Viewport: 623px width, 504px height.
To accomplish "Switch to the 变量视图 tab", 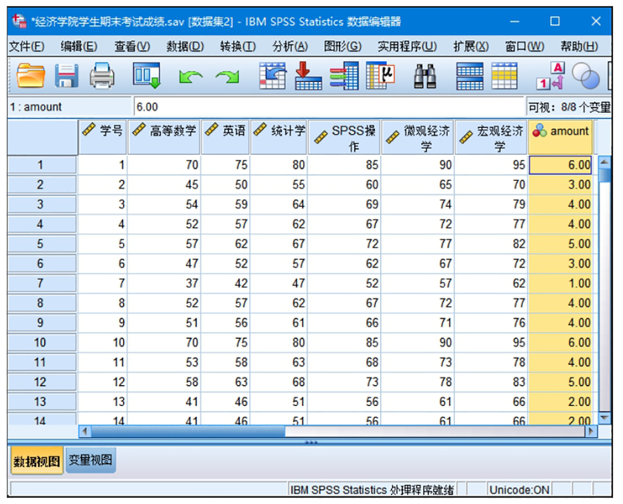I will [x=91, y=460].
